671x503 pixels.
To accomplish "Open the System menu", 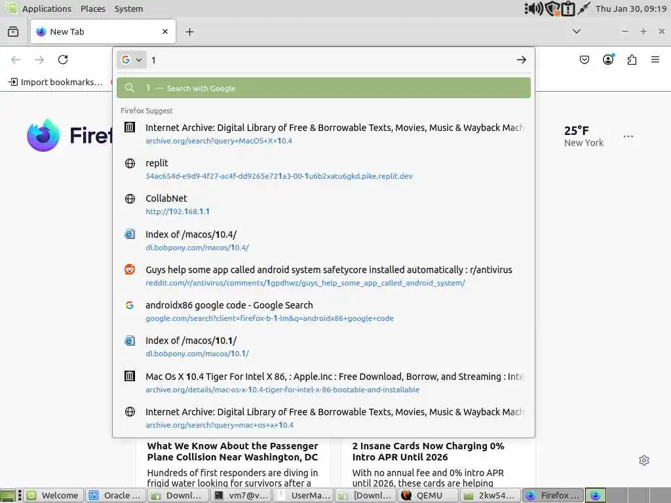I will pos(129,9).
